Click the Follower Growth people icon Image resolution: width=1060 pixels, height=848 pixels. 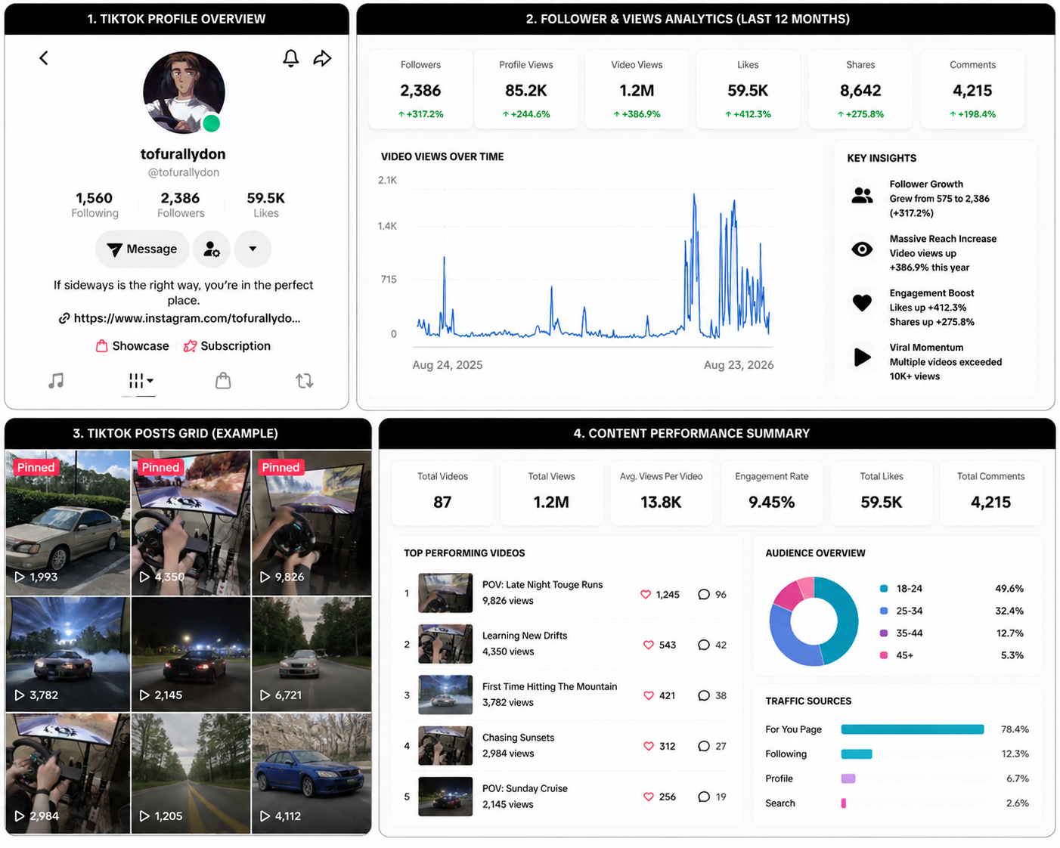862,196
